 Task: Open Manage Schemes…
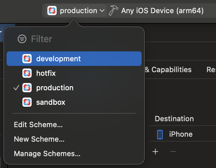pos(47,154)
